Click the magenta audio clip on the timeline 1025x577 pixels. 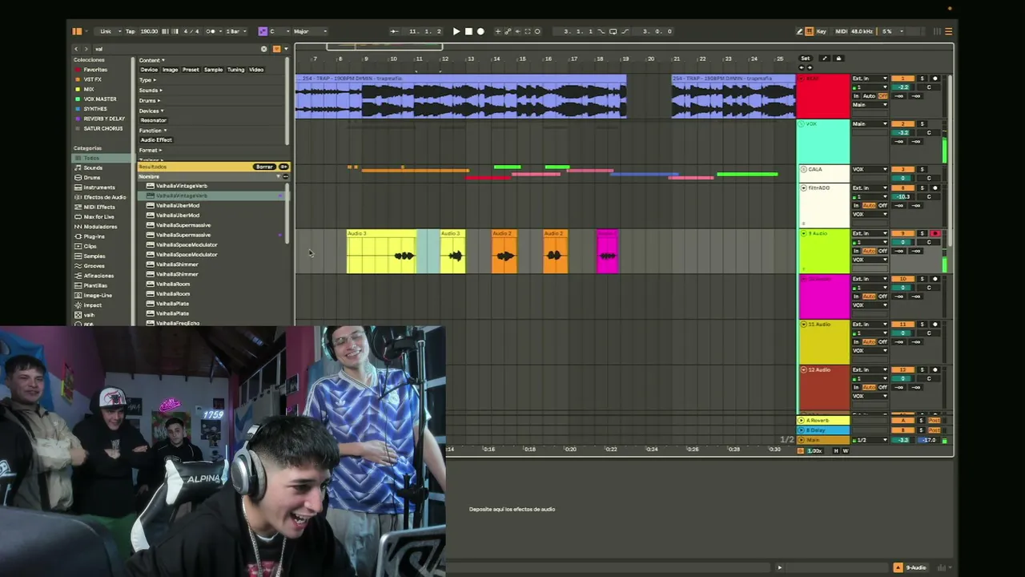tap(607, 252)
